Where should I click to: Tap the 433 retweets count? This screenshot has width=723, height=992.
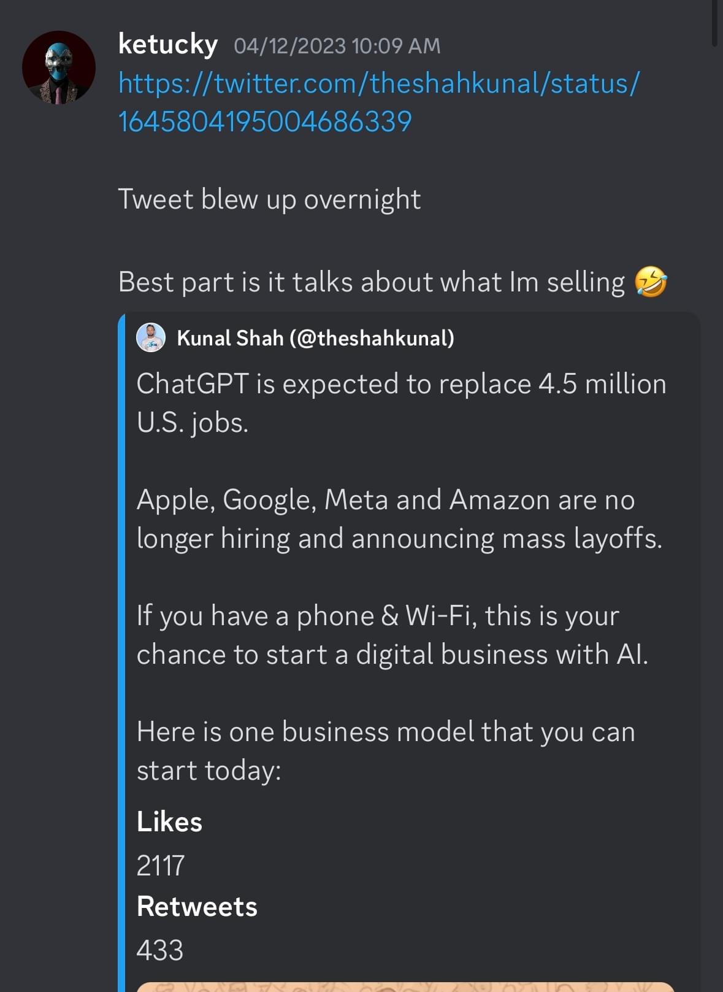[159, 950]
